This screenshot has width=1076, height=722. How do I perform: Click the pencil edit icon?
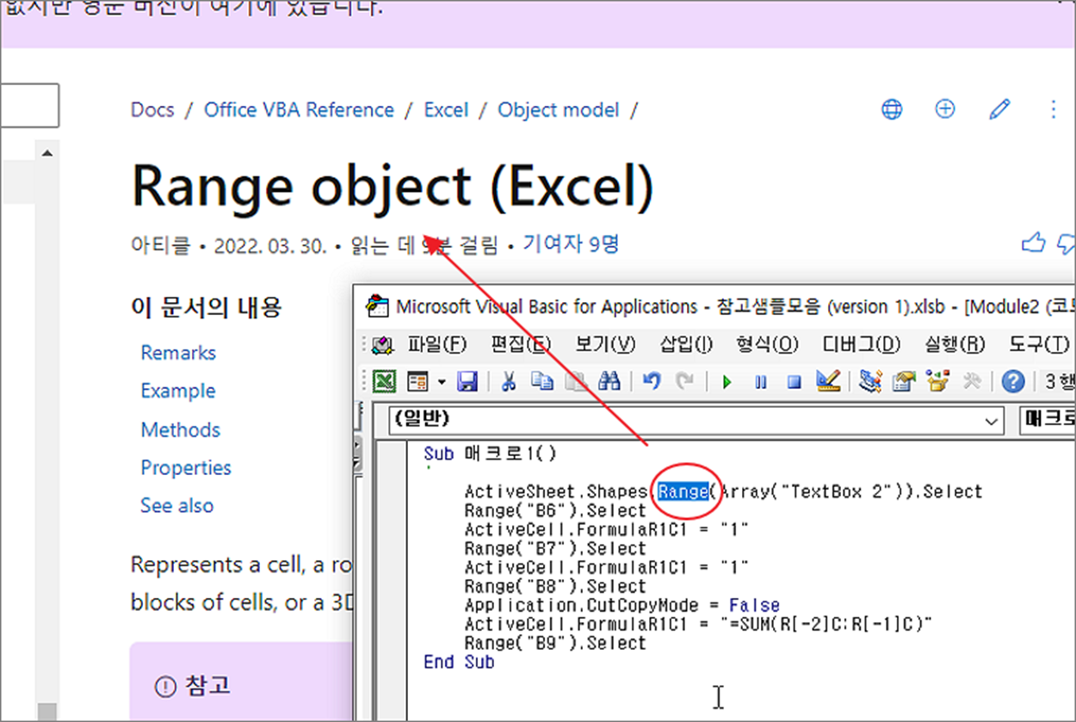point(999,109)
